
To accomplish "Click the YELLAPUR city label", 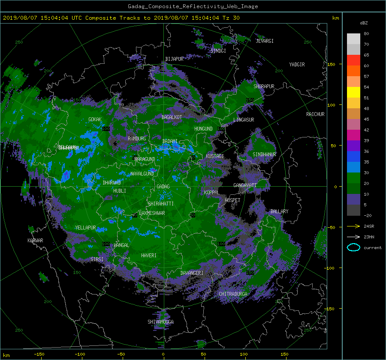I will 85,228.
